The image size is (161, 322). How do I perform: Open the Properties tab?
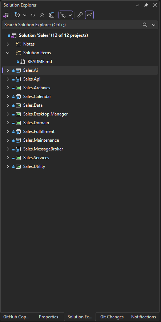[x=49, y=317]
